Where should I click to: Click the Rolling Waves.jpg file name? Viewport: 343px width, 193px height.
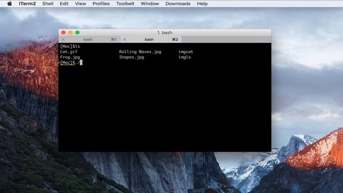140,51
